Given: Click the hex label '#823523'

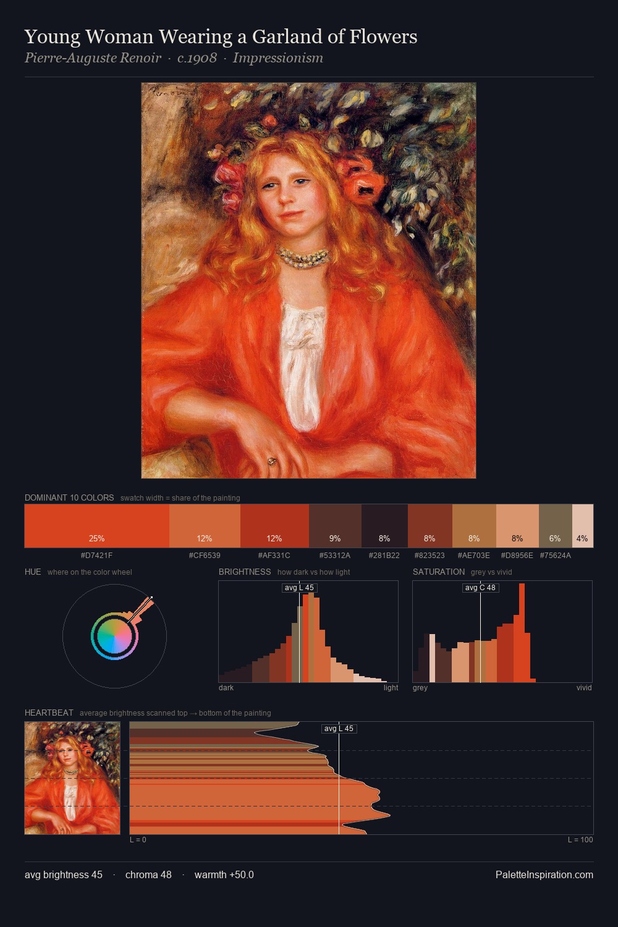Looking at the screenshot, I should tap(430, 556).
